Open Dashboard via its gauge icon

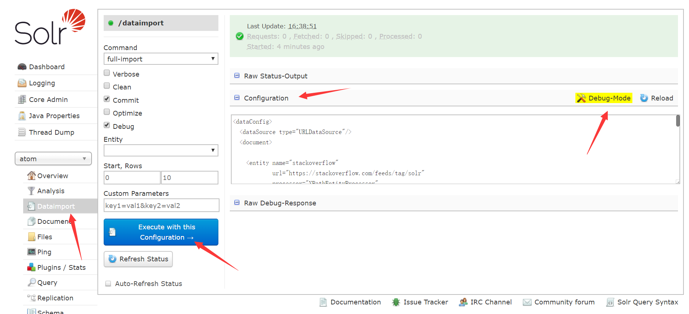[22, 67]
